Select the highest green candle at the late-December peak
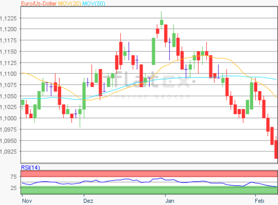The image size is (278, 205). point(162,22)
